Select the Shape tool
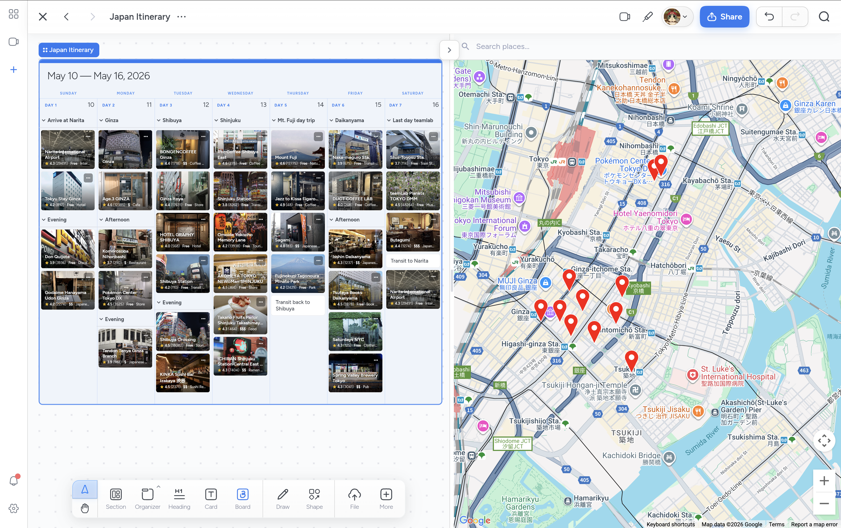This screenshot has height=528, width=841. coord(313,498)
